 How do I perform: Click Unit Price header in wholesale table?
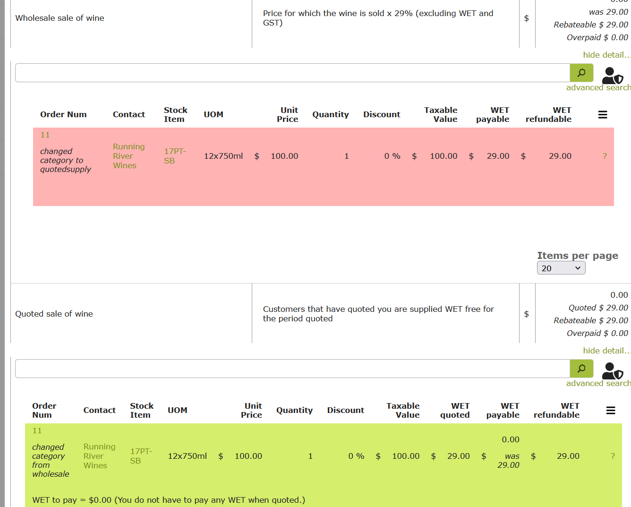click(x=288, y=114)
